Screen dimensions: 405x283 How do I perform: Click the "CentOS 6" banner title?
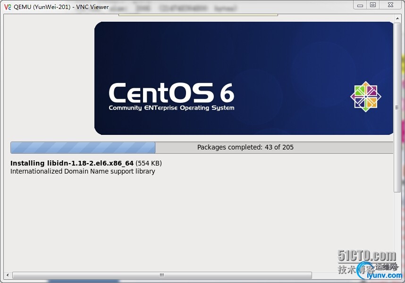click(x=171, y=93)
